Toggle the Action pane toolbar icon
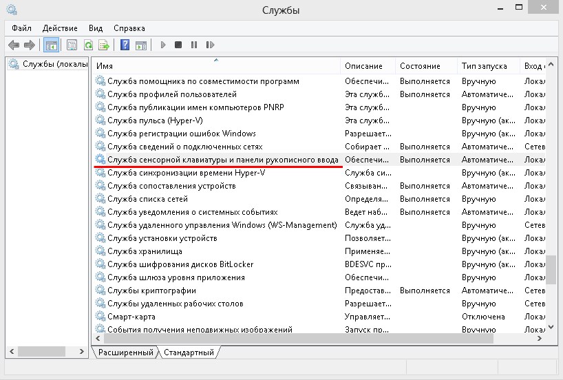563x380 pixels. click(140, 45)
